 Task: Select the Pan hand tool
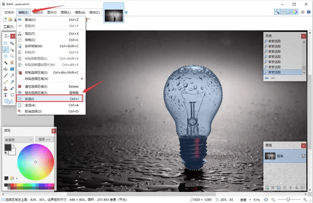pos(12,63)
